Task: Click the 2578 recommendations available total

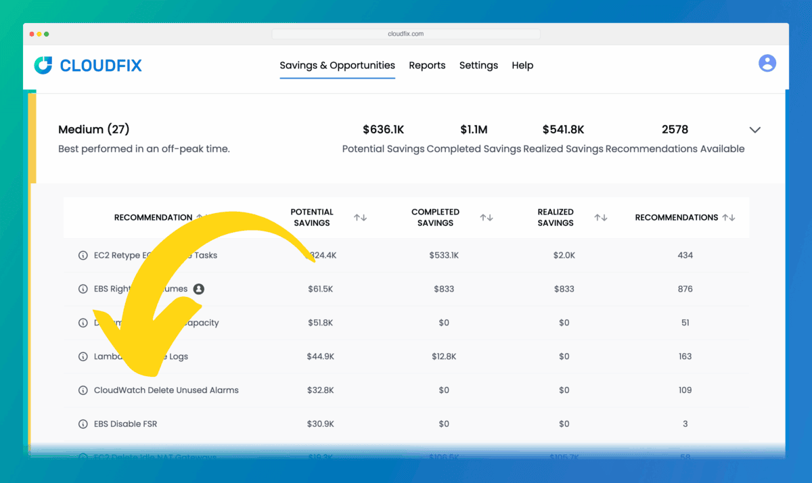Action: pyautogui.click(x=675, y=129)
